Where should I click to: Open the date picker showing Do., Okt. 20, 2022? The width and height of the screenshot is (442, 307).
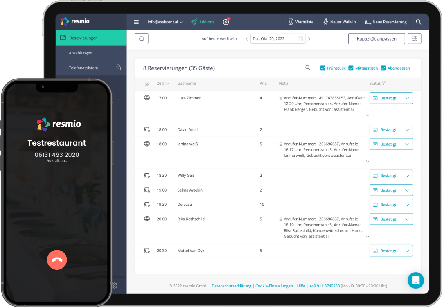[278, 38]
